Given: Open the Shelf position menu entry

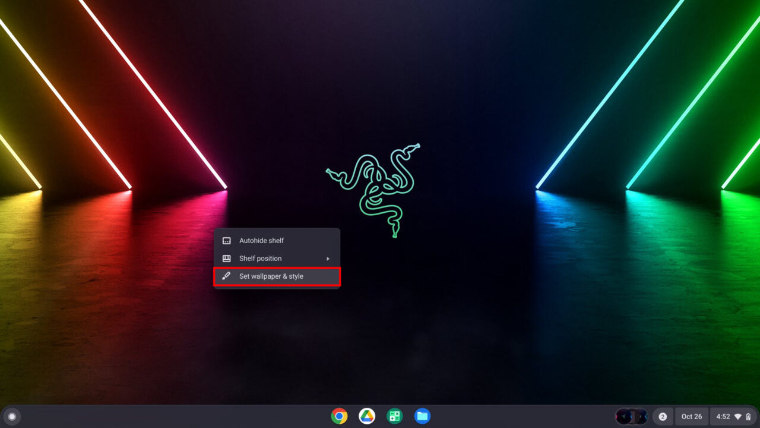Looking at the screenshot, I should tap(259, 258).
